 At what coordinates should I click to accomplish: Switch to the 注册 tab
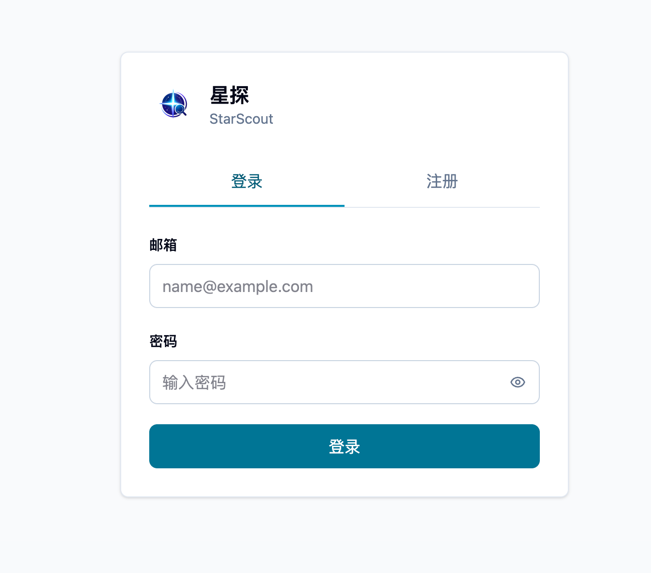point(442,181)
